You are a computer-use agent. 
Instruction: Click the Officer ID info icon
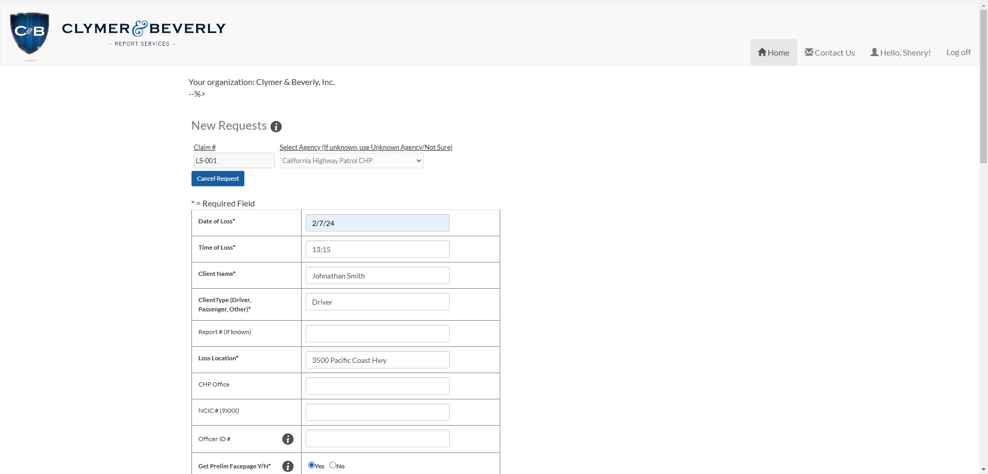coord(288,439)
